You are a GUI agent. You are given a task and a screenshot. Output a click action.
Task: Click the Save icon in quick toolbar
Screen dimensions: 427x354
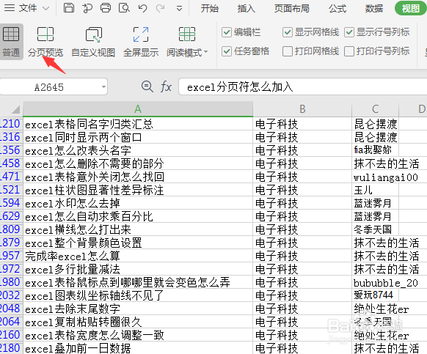tap(69, 8)
